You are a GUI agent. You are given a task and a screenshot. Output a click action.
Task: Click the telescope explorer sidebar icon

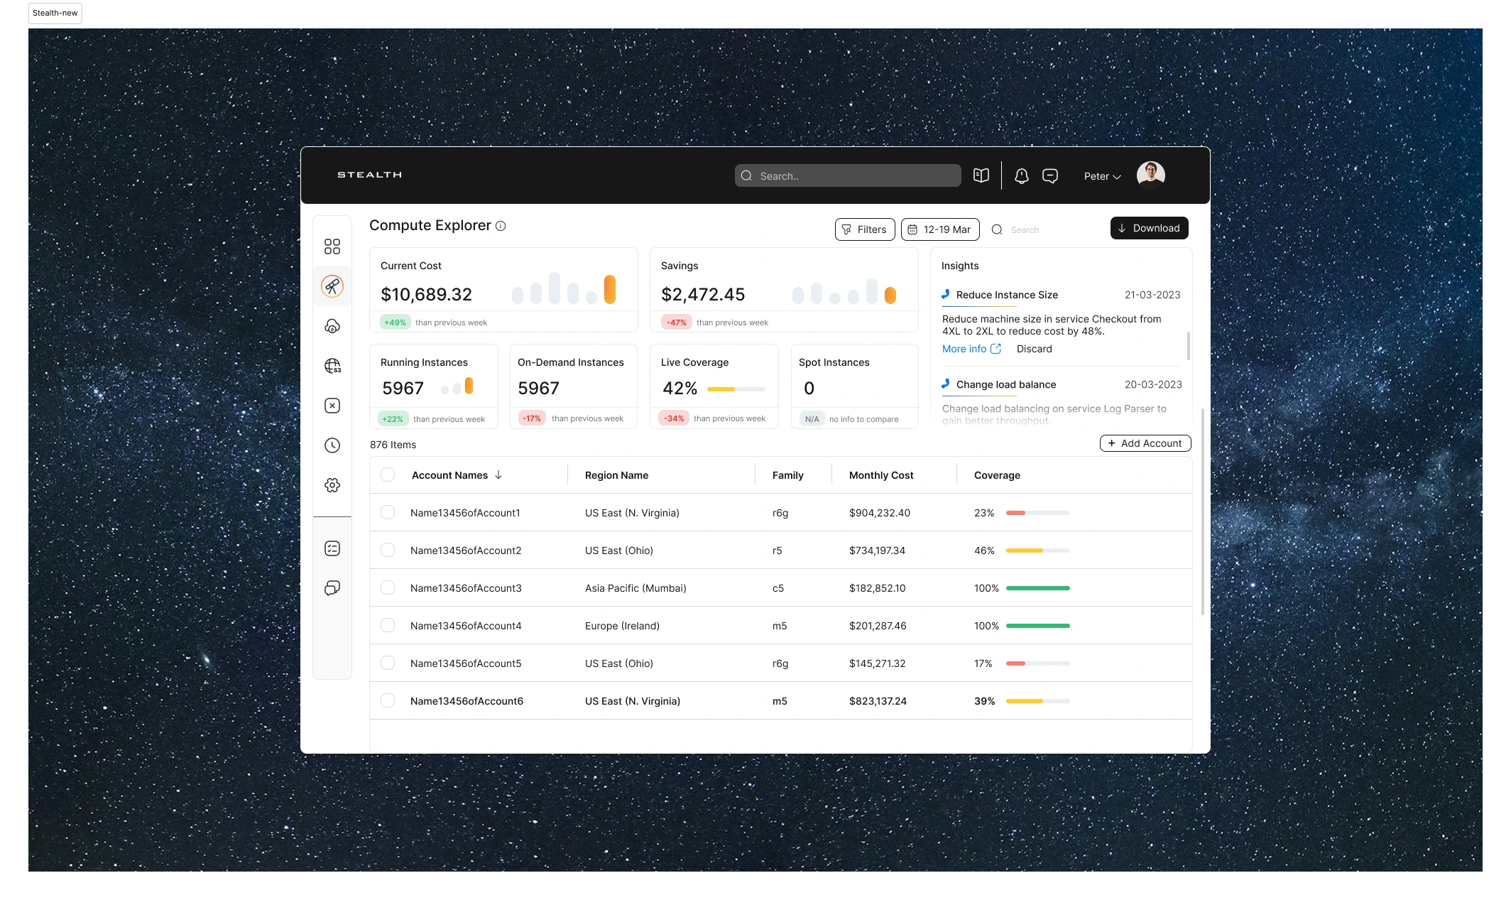point(332,286)
